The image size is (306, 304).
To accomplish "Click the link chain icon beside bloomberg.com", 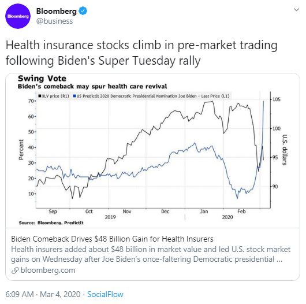I will 15,270.
